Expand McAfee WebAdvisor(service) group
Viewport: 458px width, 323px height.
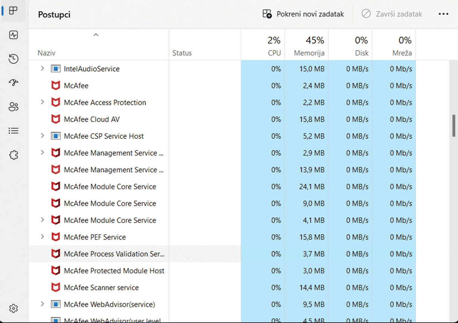[x=43, y=304]
